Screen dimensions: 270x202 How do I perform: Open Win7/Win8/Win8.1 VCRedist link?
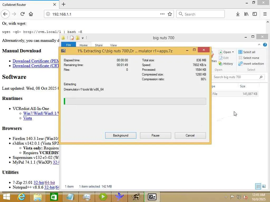[41, 113]
